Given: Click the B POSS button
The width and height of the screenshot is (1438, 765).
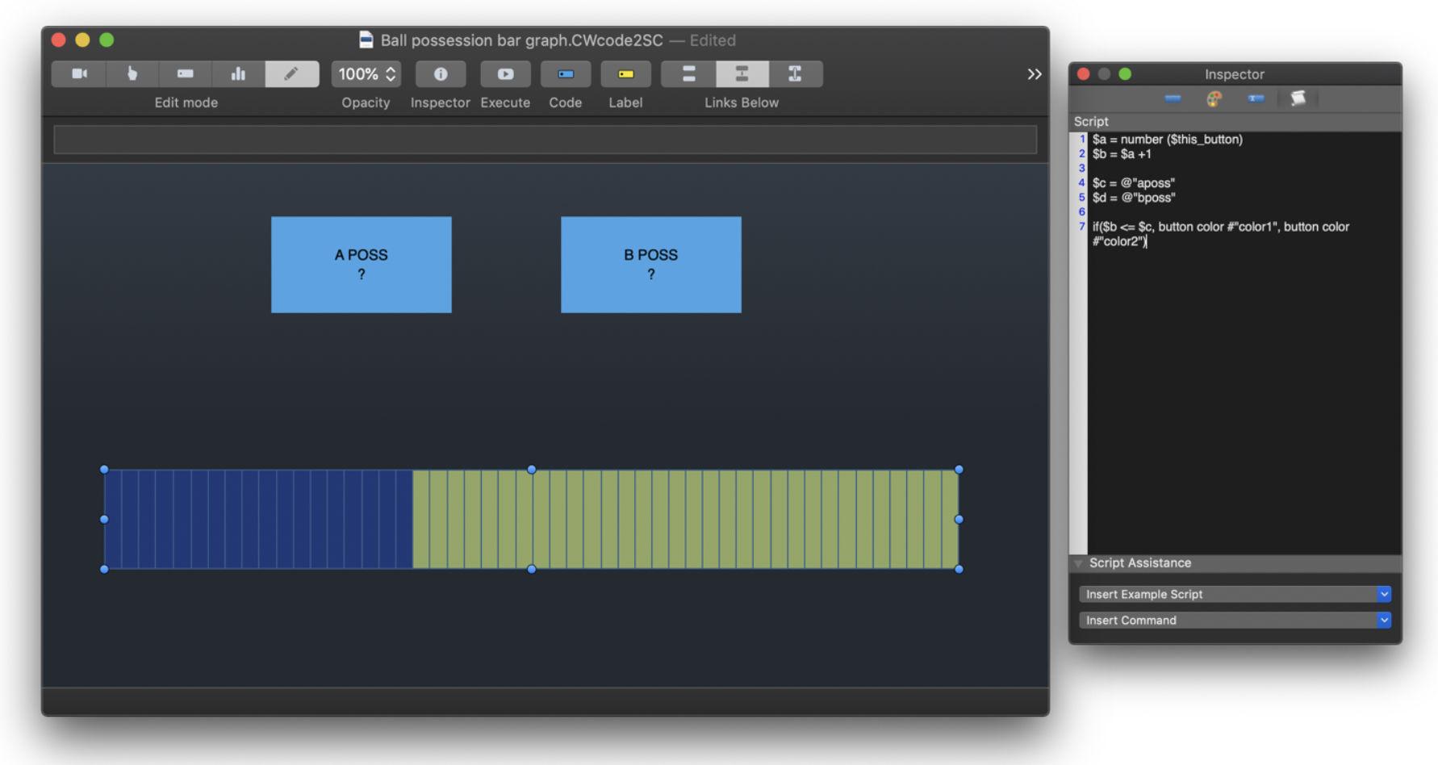Looking at the screenshot, I should click(x=651, y=265).
